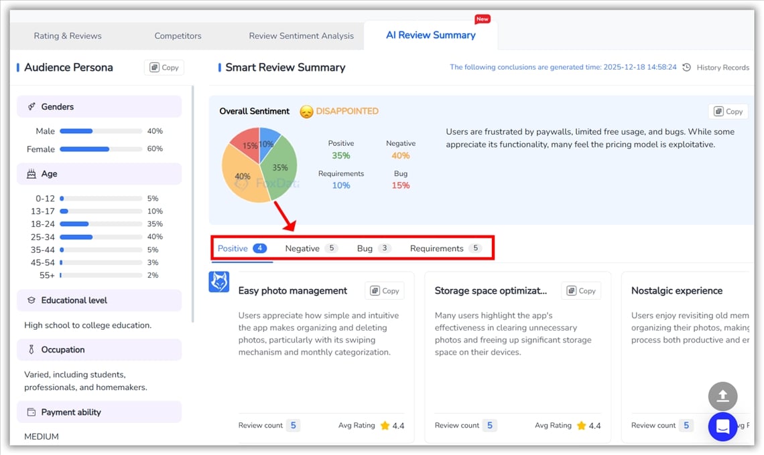Click the Educational level graduation cap icon

(x=31, y=300)
